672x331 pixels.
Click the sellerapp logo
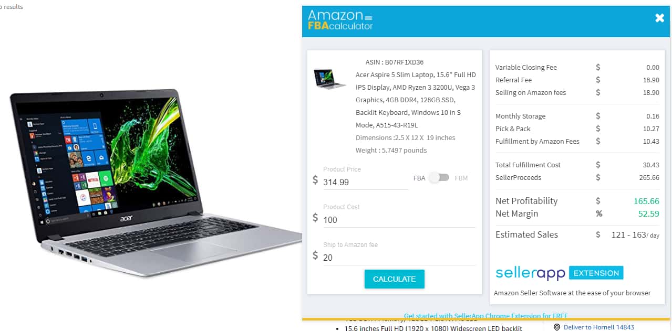(x=530, y=273)
